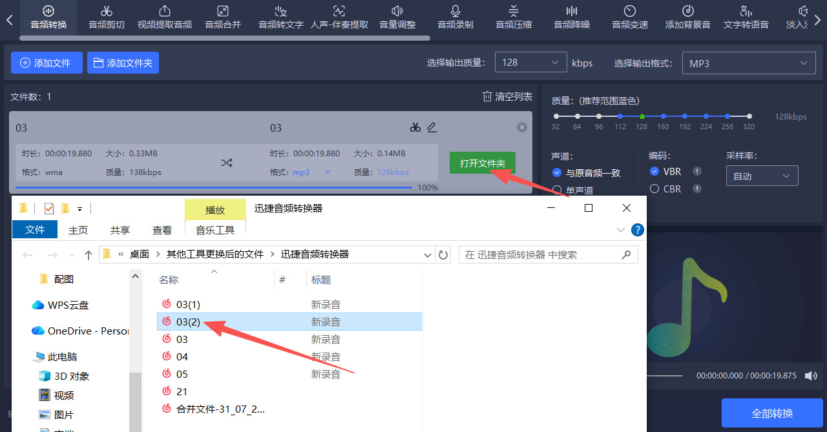This screenshot has width=827, height=432.
Task: Select the 音频变速 speed tool
Action: 630,17
